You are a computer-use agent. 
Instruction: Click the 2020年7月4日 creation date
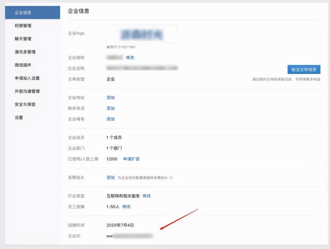point(120,225)
